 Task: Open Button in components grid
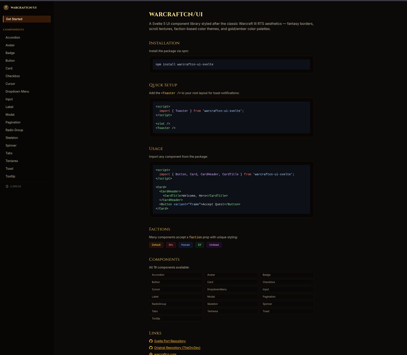176,282
